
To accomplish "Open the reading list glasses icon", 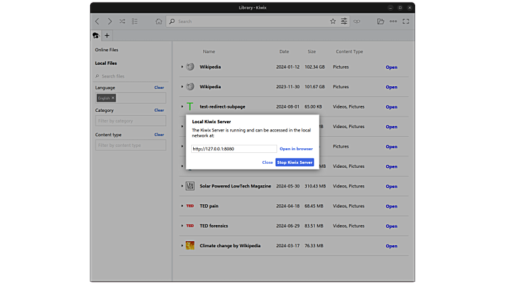I will coord(357,22).
